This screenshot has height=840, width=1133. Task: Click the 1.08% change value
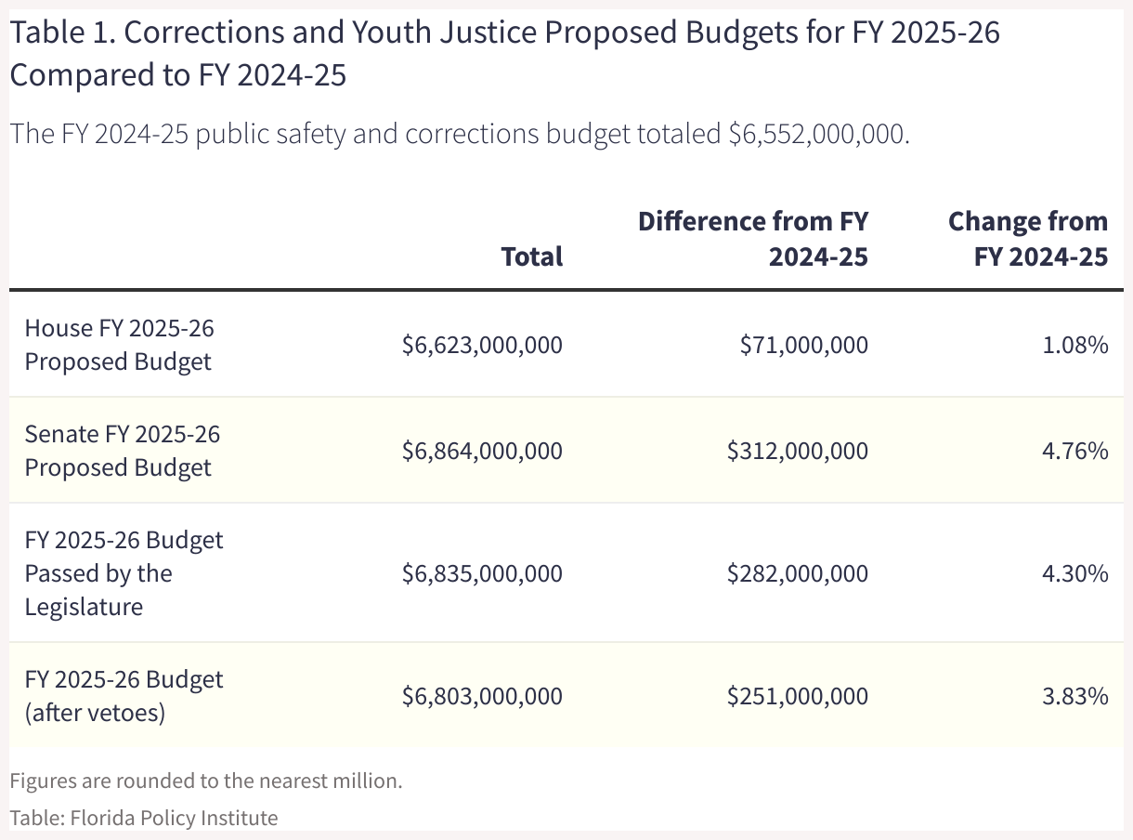[1074, 345]
